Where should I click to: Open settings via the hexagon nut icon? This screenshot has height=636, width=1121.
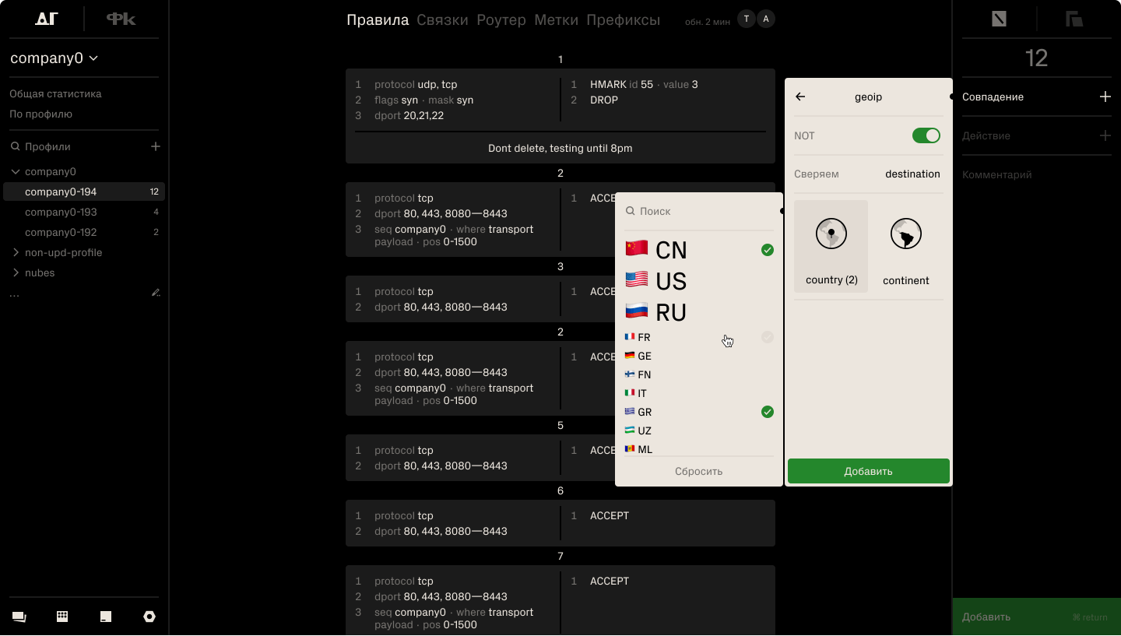click(149, 617)
